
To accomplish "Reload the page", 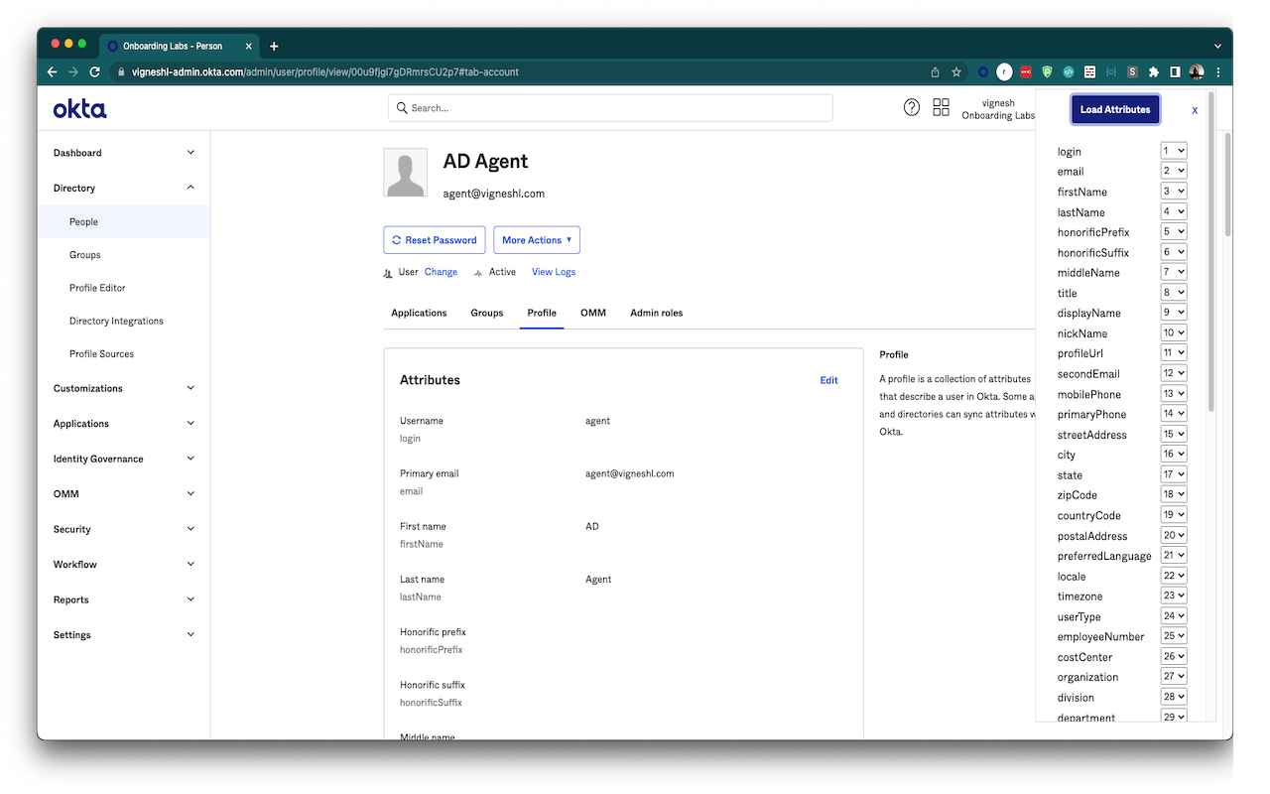I will (x=95, y=71).
